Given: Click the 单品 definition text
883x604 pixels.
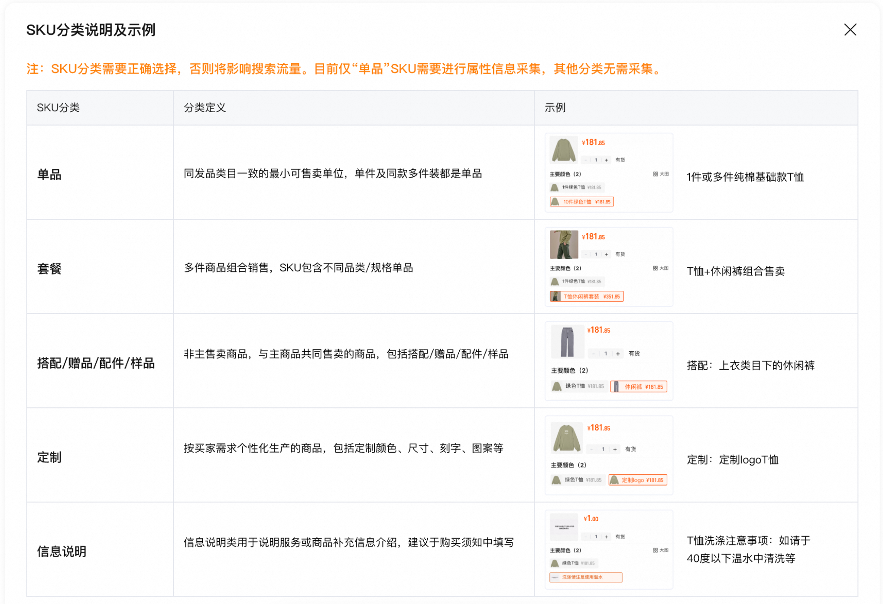Looking at the screenshot, I should pos(333,173).
